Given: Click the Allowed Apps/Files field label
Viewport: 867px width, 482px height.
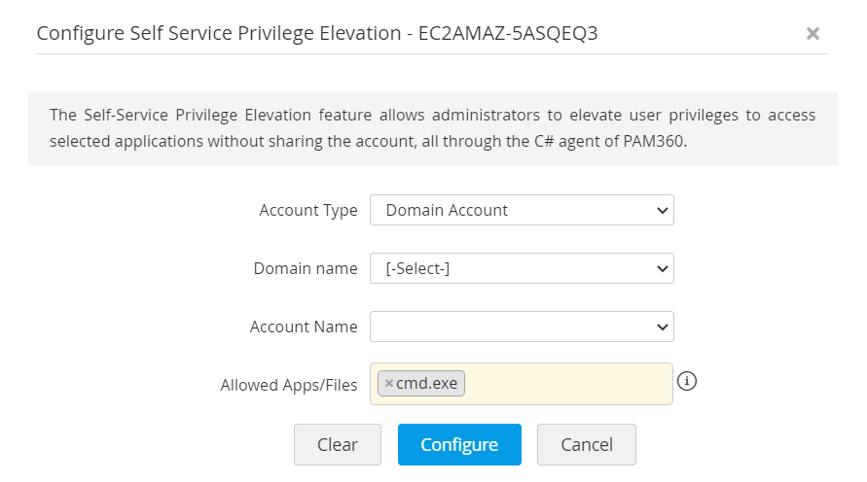Looking at the screenshot, I should click(289, 385).
